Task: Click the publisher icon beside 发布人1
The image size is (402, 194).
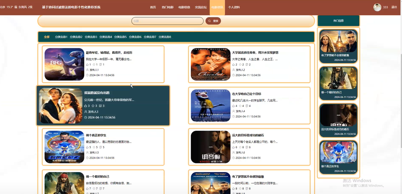Action: click(x=87, y=70)
